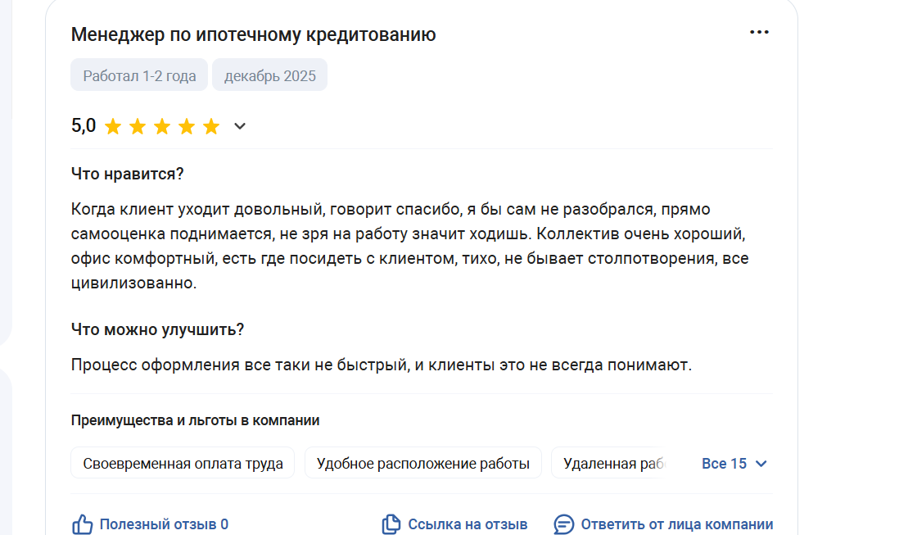The height and width of the screenshot is (535, 899).
Task: Click the second rating star
Action: (x=138, y=126)
